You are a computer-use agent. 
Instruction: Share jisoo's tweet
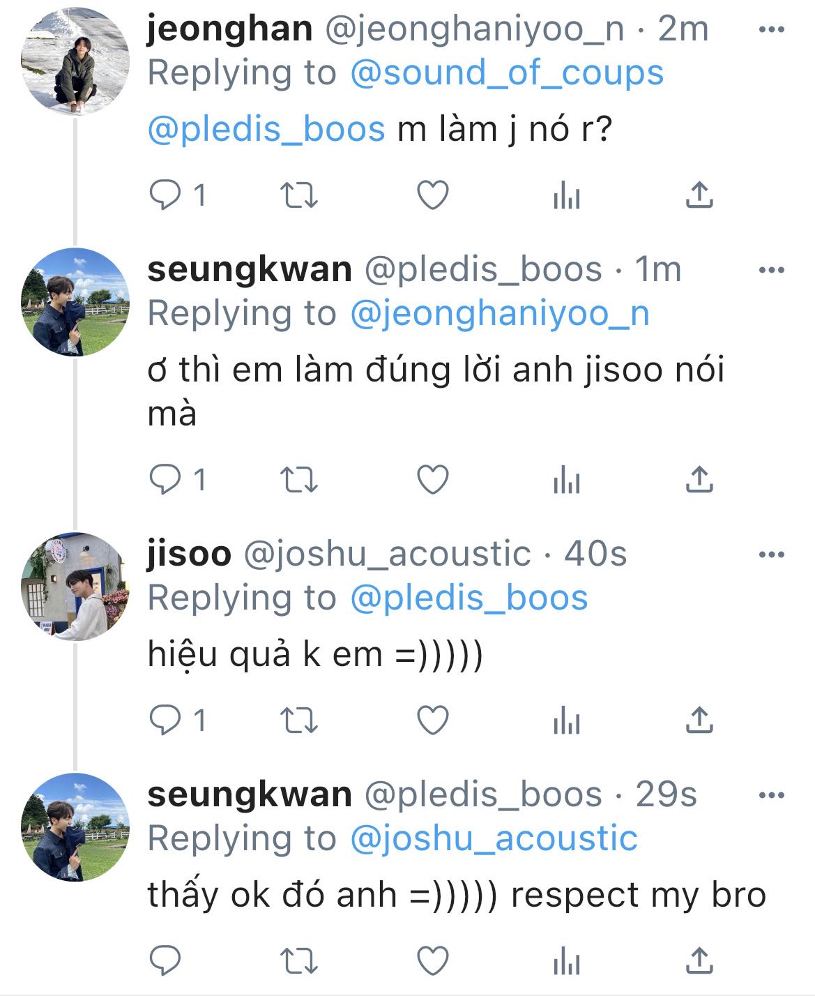[699, 720]
